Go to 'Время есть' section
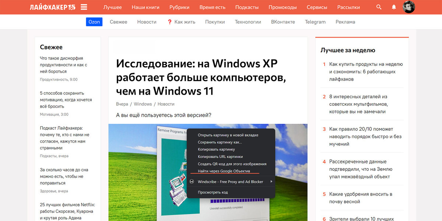The image size is (442, 221). click(x=213, y=7)
